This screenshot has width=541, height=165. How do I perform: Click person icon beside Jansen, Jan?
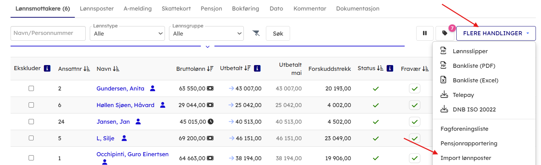138,122
